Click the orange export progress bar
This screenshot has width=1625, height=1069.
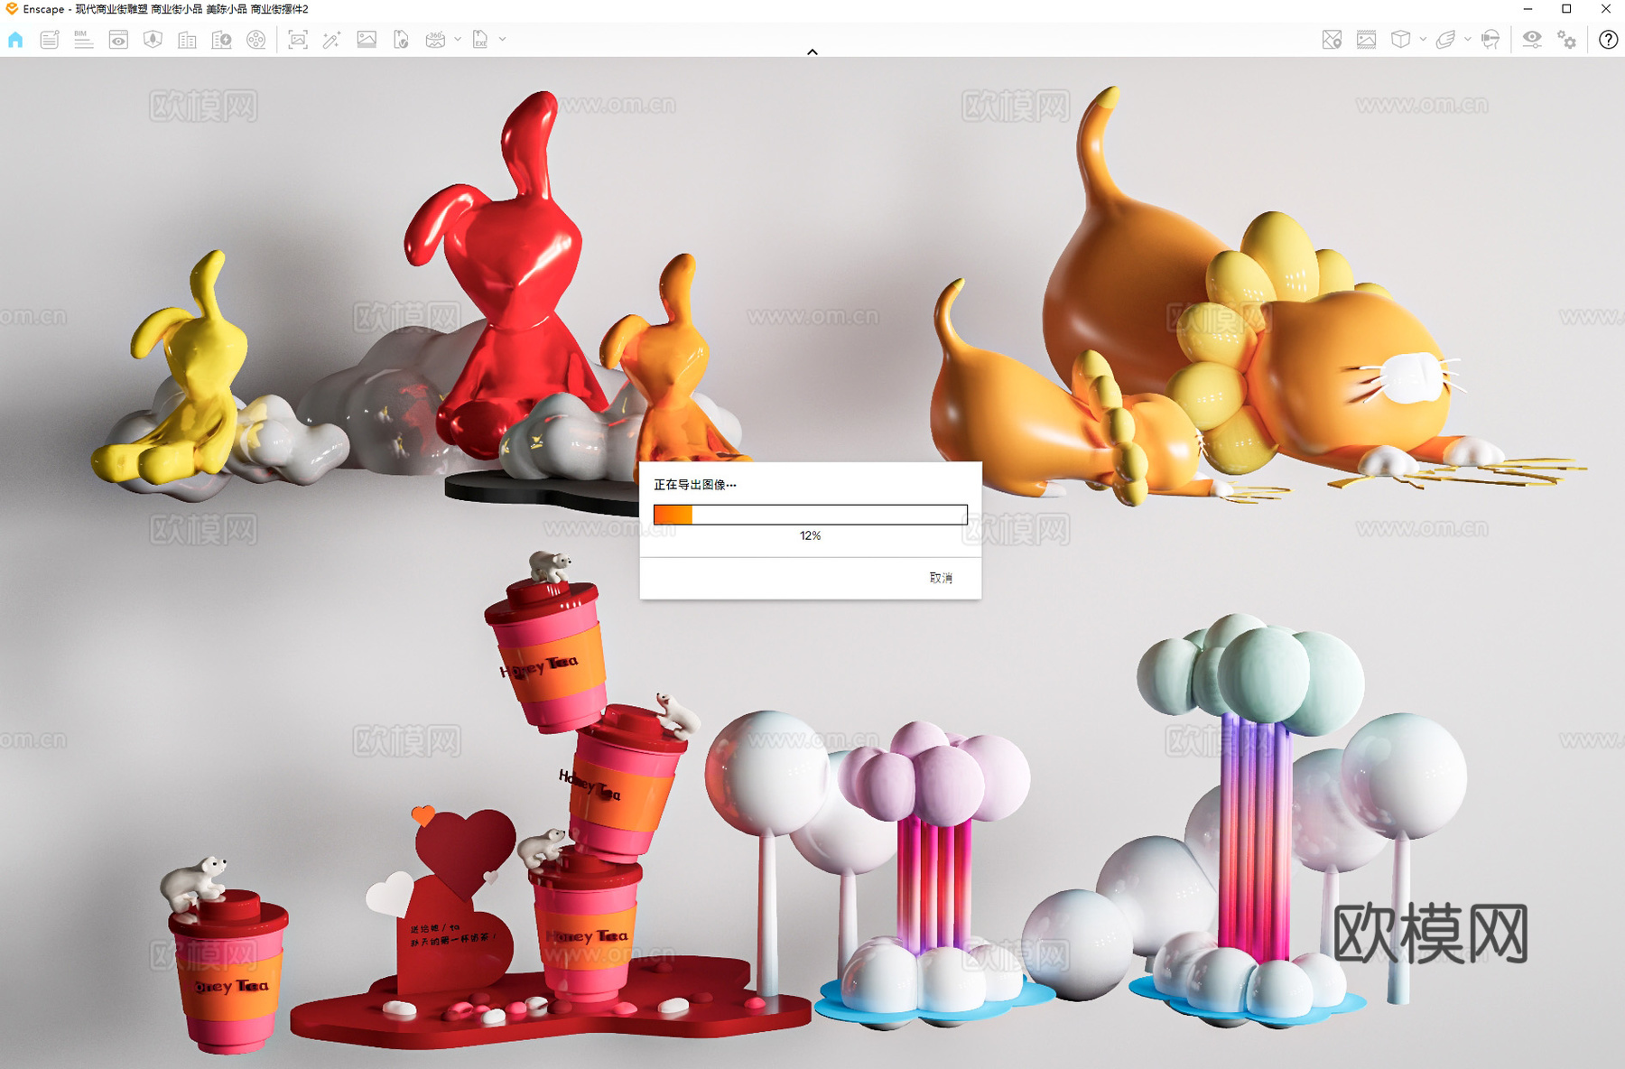811,515
